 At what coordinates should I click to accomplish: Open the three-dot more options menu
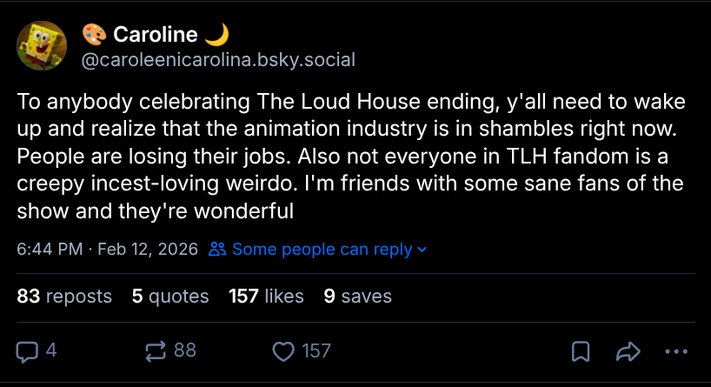click(x=674, y=350)
